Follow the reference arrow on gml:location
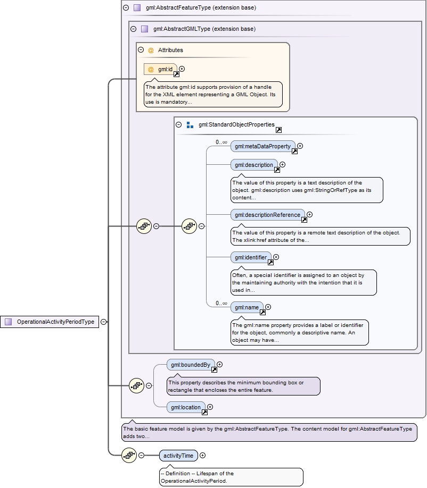Image resolution: width=427 pixels, height=488 pixels. [x=205, y=413]
